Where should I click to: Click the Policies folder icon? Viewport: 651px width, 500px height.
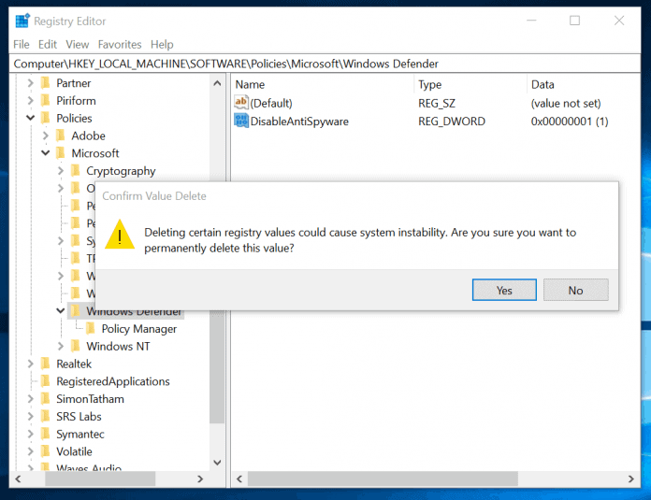point(45,118)
